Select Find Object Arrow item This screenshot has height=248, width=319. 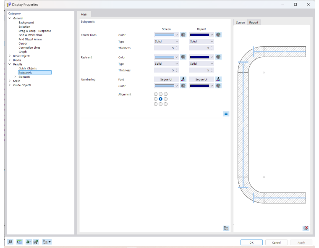coord(30,39)
